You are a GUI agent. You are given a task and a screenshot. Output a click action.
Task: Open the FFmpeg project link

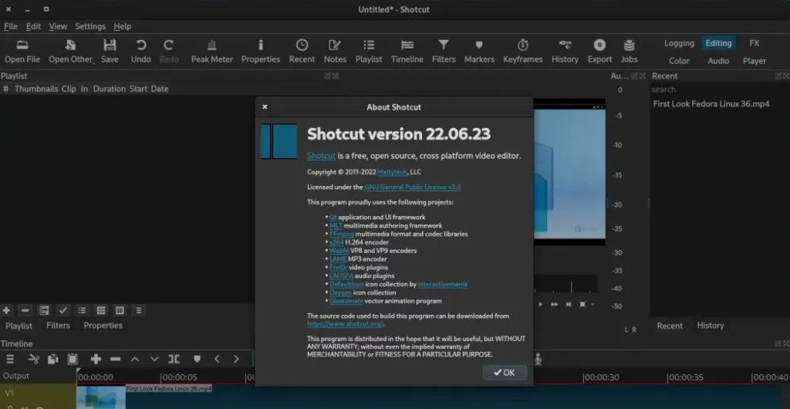[342, 235]
